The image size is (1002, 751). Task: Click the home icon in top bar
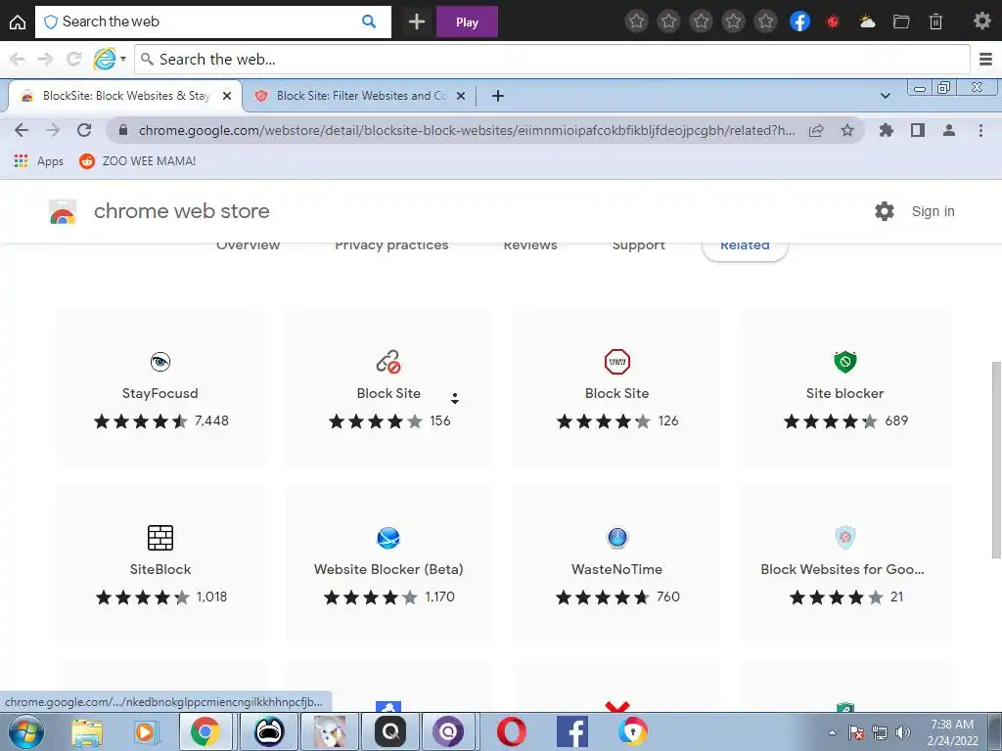coord(18,22)
